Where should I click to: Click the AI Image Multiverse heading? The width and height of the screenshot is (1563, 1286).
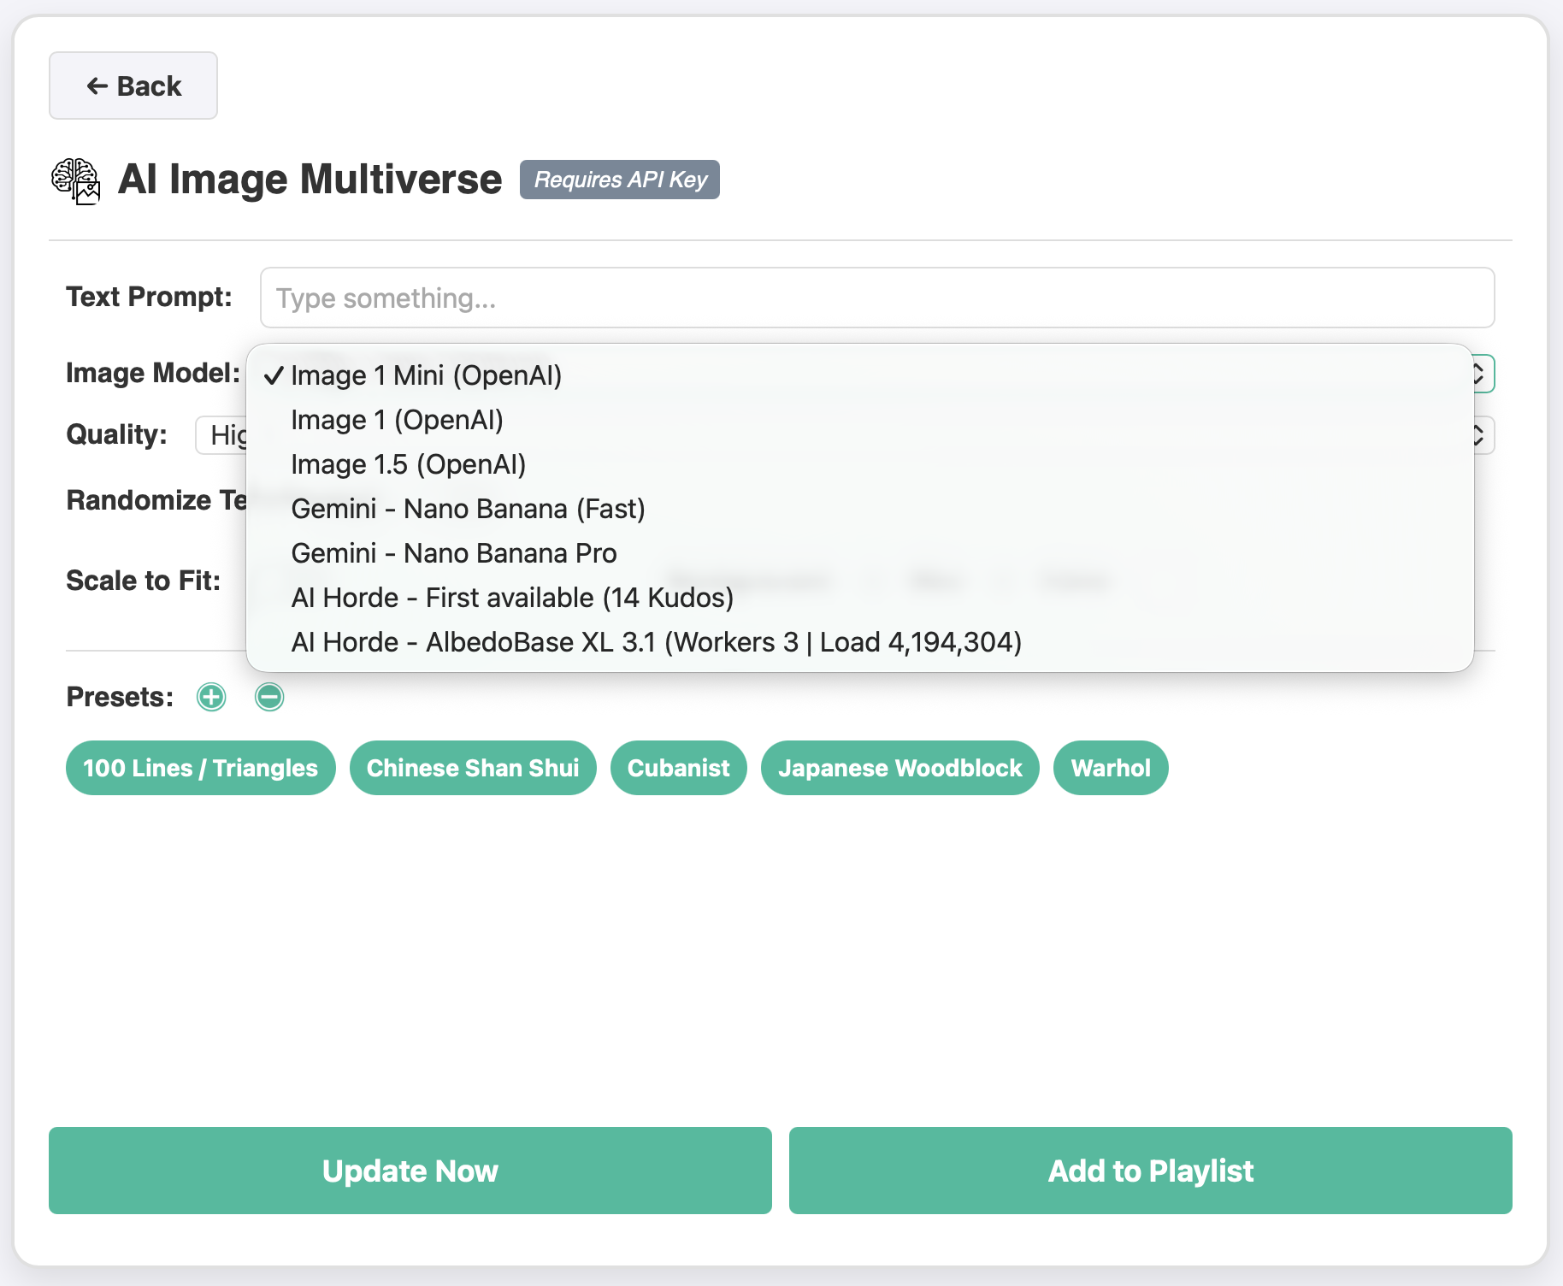(x=310, y=180)
